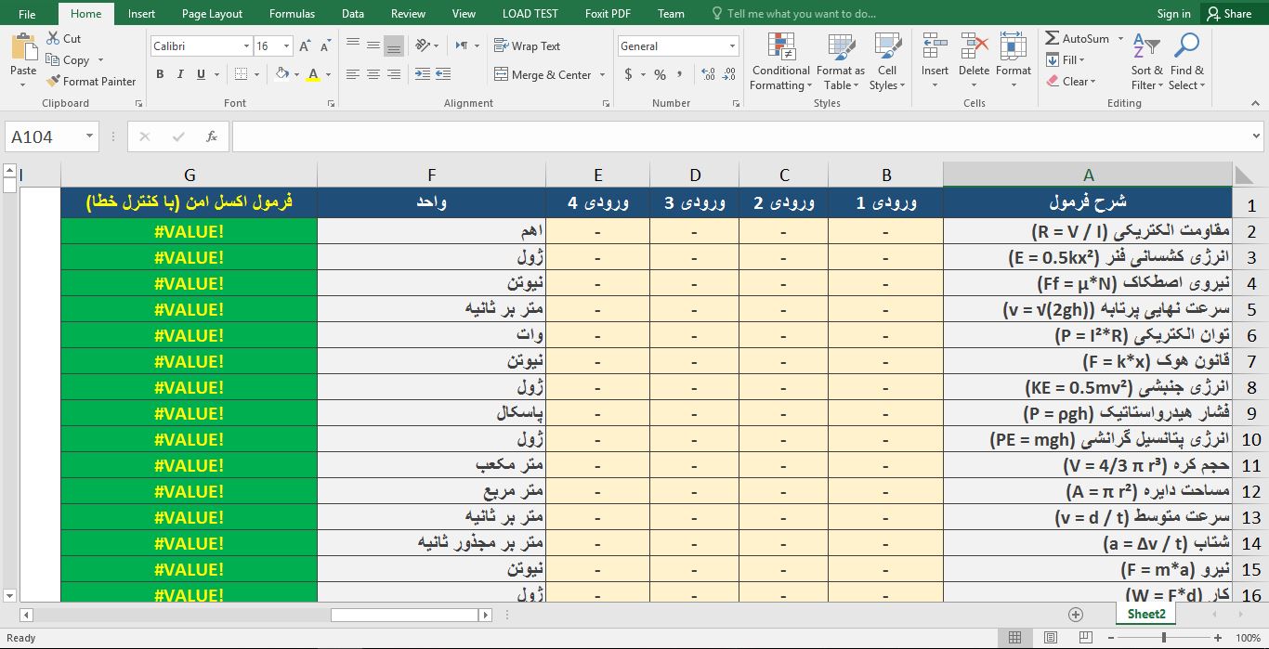The width and height of the screenshot is (1269, 649).
Task: Open the File tab
Action: click(27, 14)
